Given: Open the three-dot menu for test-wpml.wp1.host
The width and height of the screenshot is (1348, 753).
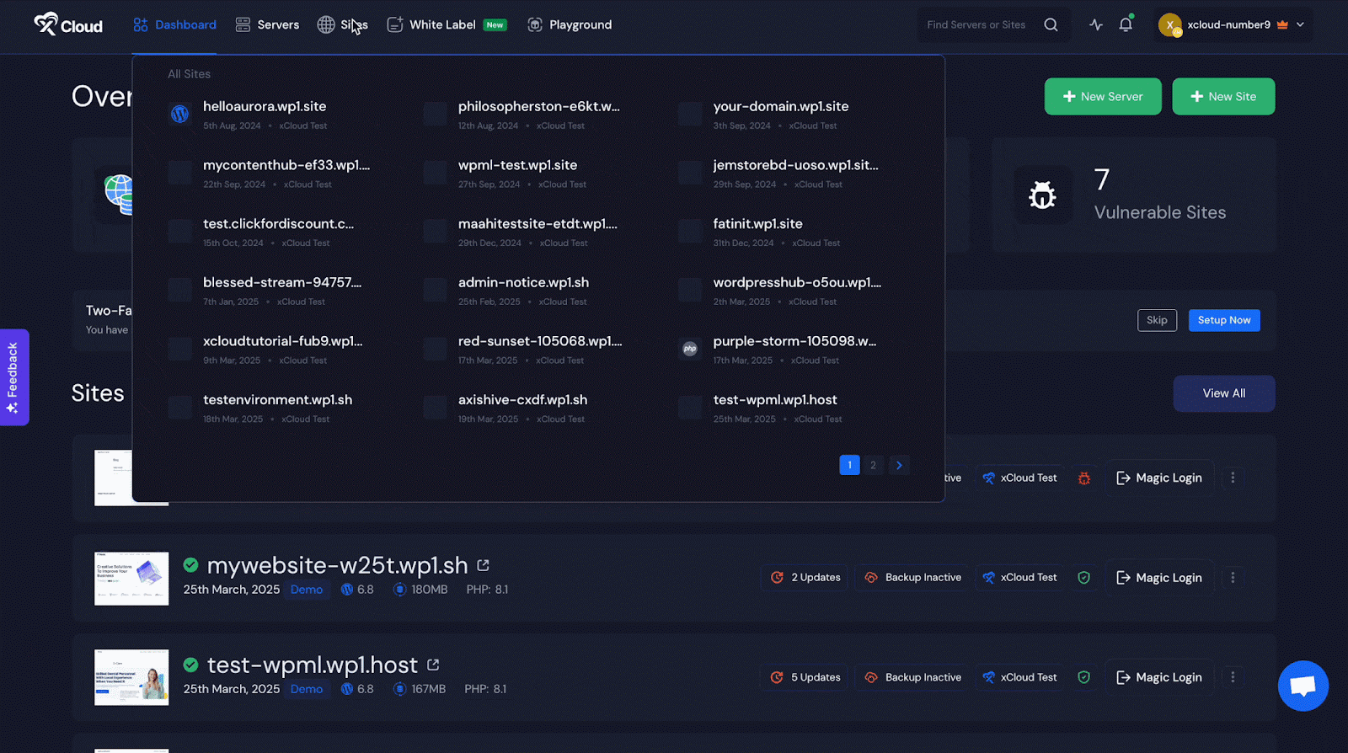Looking at the screenshot, I should point(1233,677).
